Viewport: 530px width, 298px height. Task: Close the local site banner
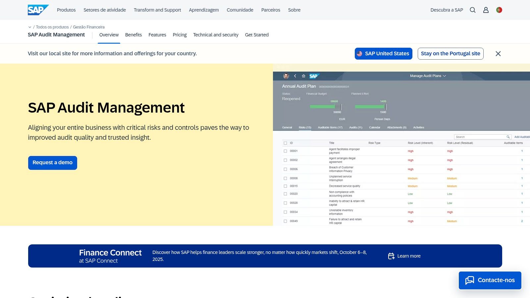[498, 54]
